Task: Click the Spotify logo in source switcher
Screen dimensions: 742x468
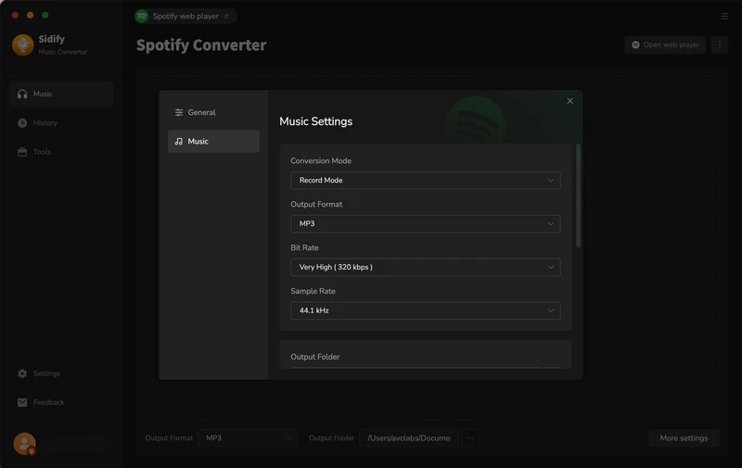Action: click(142, 16)
